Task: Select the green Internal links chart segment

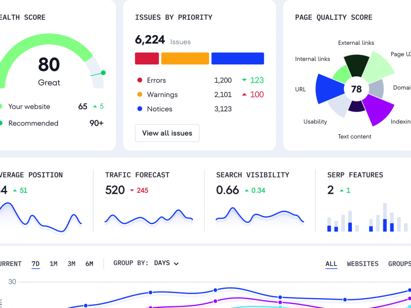Action: tap(342, 74)
